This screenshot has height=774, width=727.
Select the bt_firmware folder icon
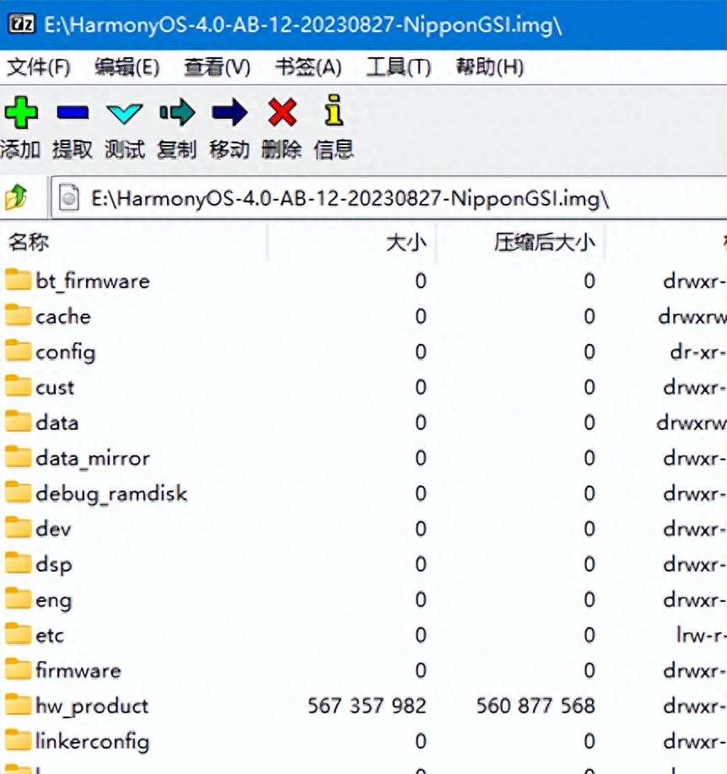[19, 280]
